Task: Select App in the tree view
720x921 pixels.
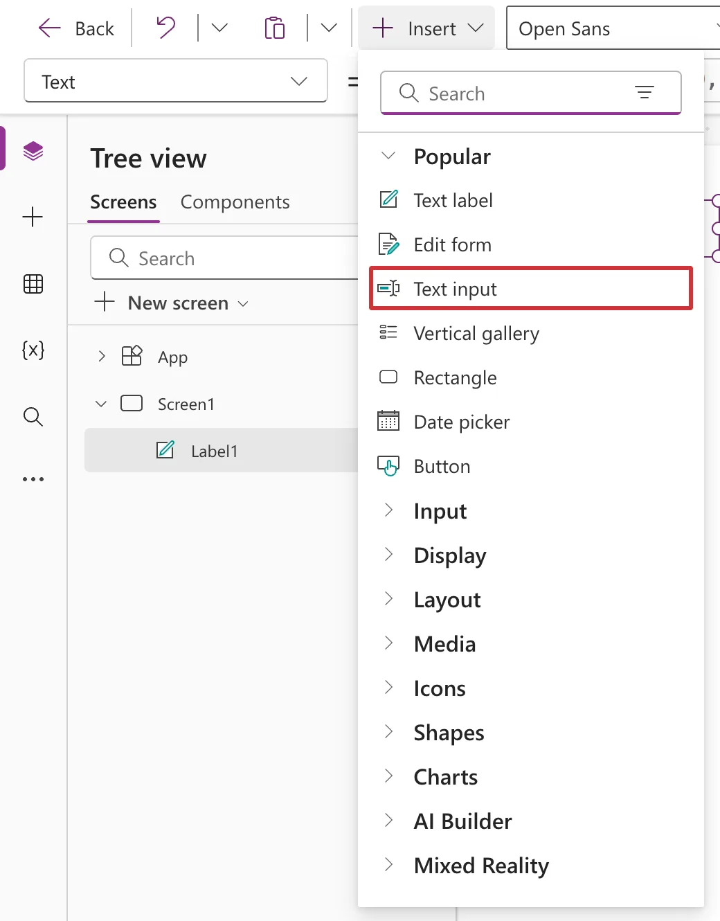Action: [173, 357]
